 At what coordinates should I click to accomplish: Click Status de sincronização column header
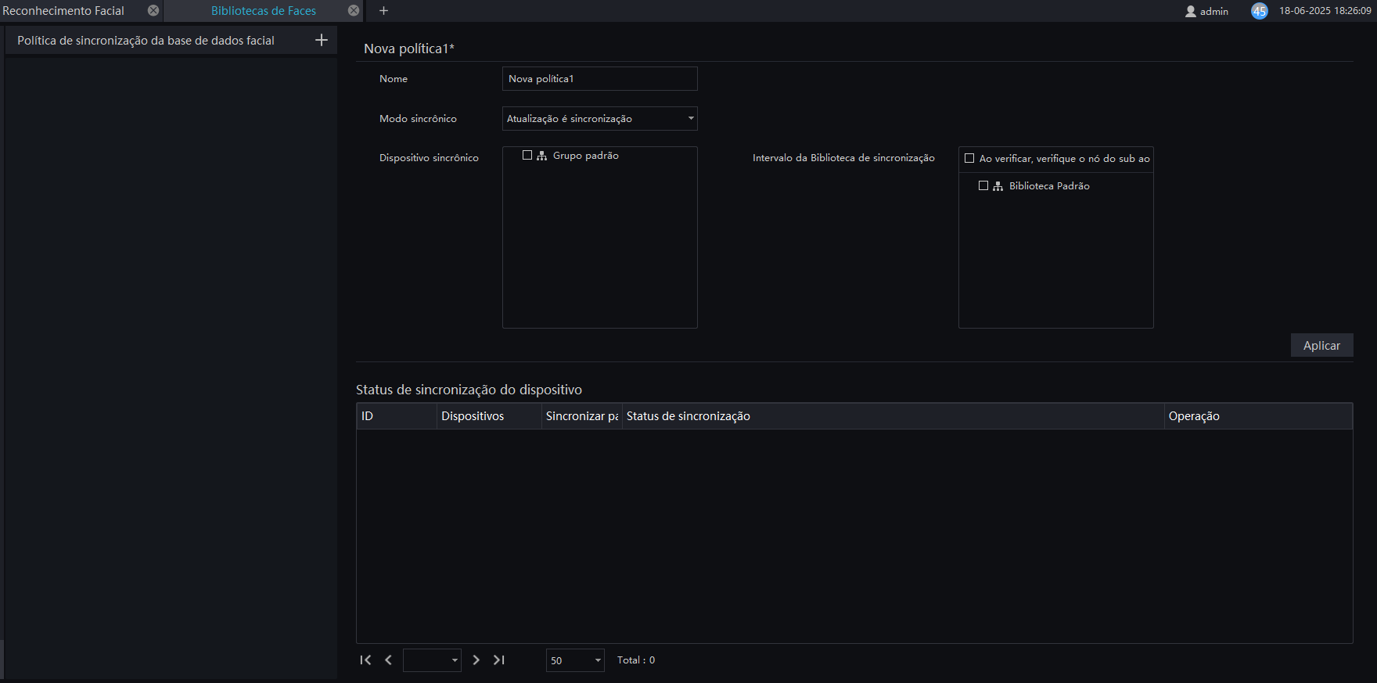point(893,416)
